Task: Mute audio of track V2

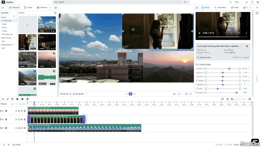Action: (x=22, y=119)
